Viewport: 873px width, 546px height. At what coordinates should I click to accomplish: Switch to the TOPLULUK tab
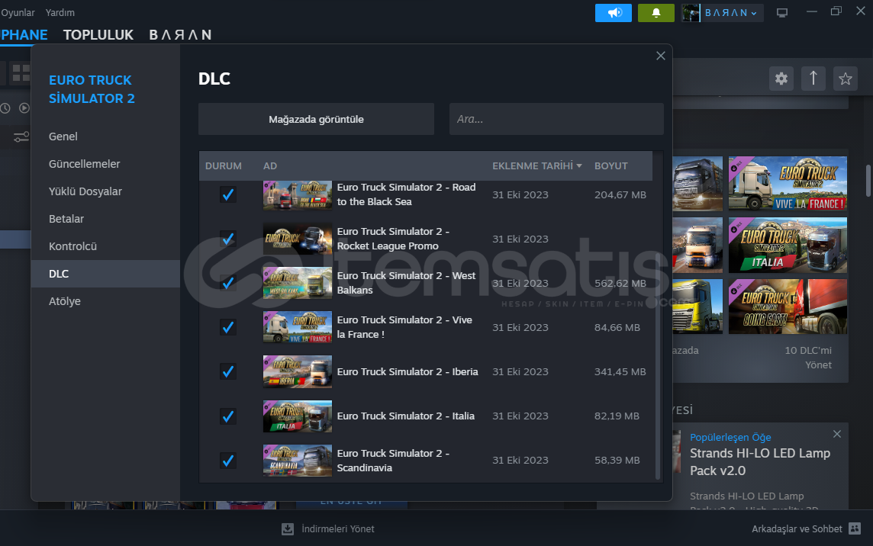click(98, 34)
